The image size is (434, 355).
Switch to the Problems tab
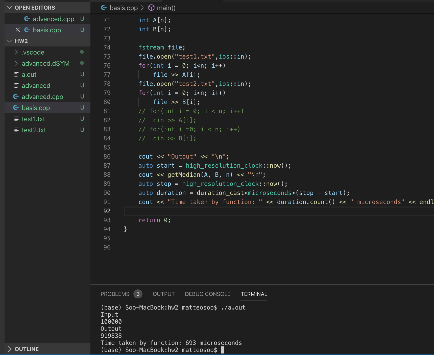[115, 294]
